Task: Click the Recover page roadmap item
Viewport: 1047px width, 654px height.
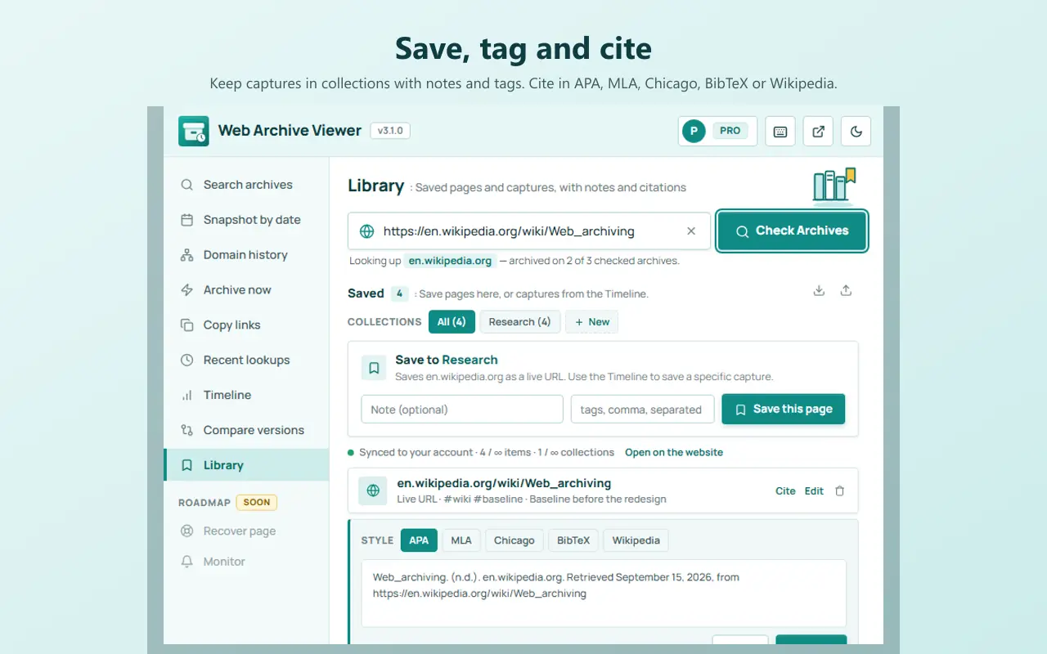Action: pos(246,531)
